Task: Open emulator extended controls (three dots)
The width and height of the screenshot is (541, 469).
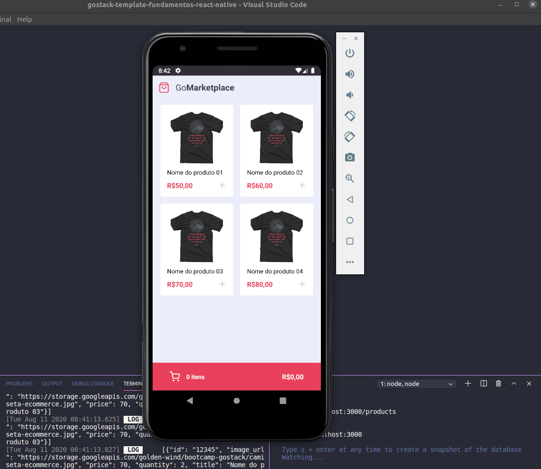Action: coord(349,262)
